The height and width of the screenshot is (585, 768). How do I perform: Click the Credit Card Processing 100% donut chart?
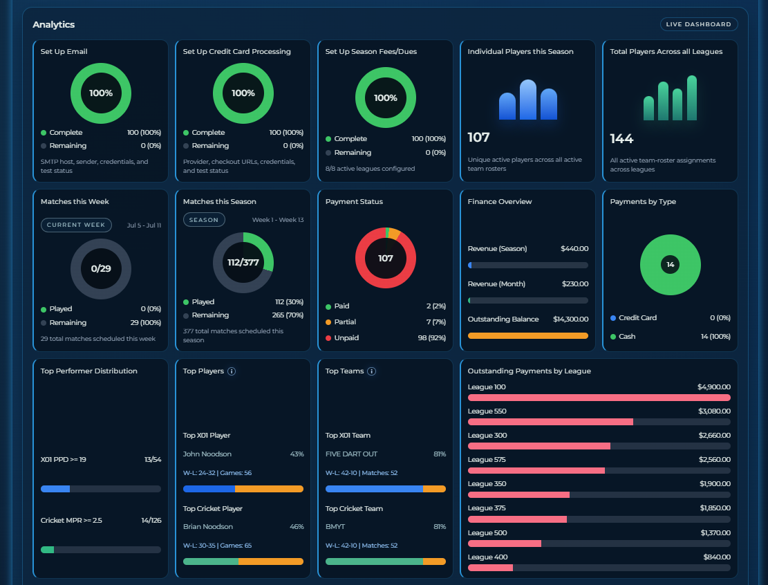click(243, 93)
